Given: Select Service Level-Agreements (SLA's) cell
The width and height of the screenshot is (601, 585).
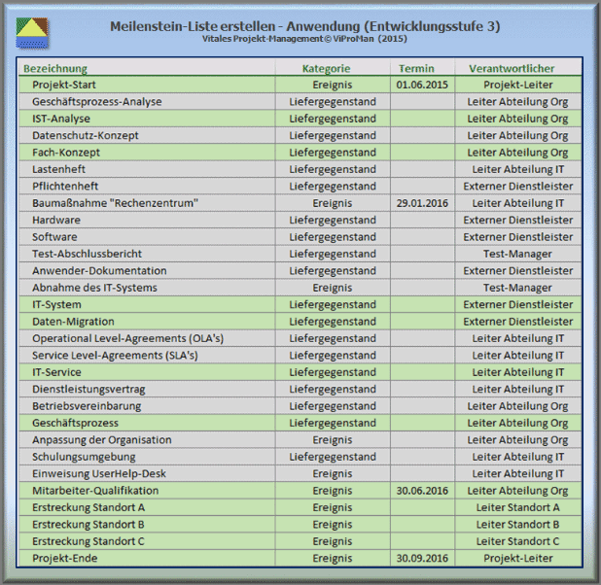Looking at the screenshot, I should pos(147,355).
